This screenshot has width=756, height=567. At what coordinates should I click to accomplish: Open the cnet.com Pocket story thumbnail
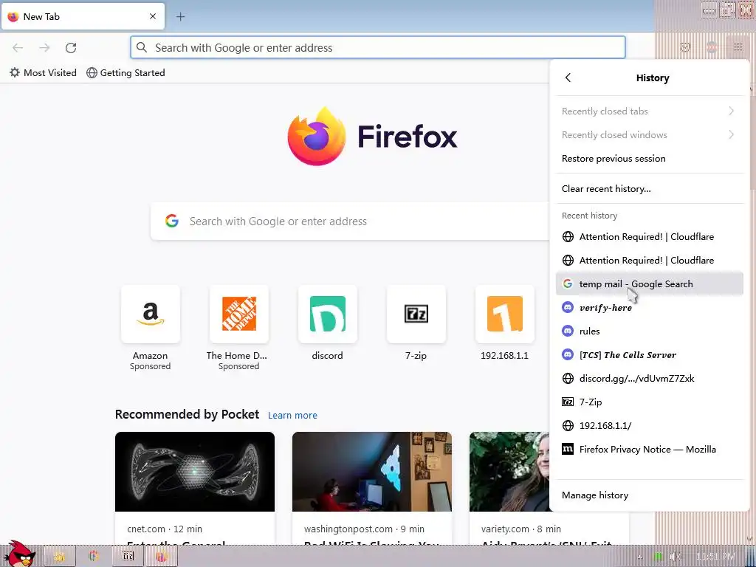(x=195, y=472)
